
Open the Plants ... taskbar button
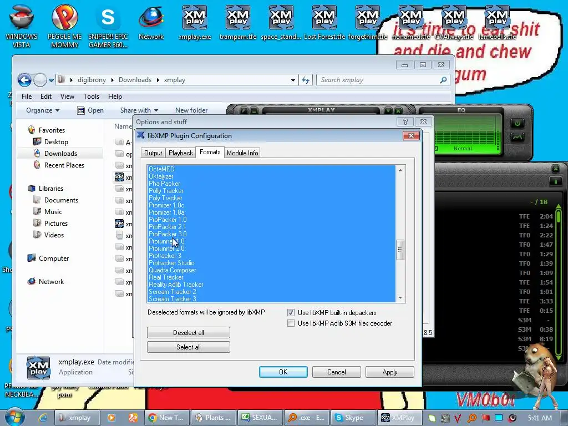click(x=214, y=418)
